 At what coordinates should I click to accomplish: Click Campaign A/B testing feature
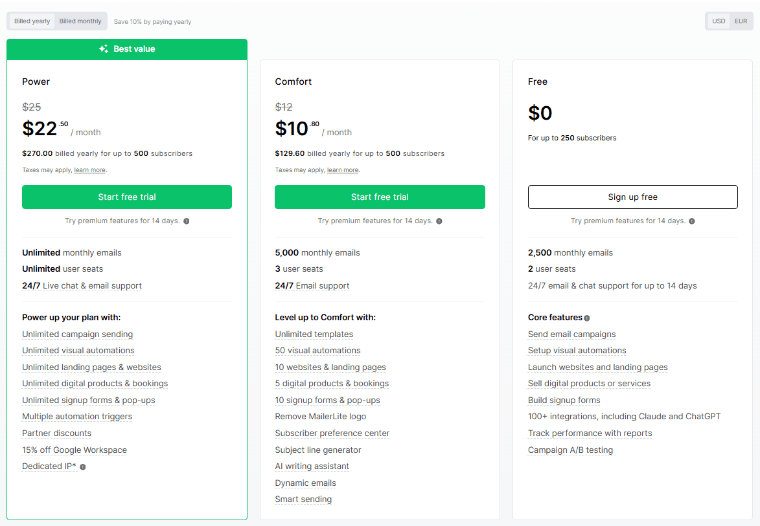[x=570, y=450]
